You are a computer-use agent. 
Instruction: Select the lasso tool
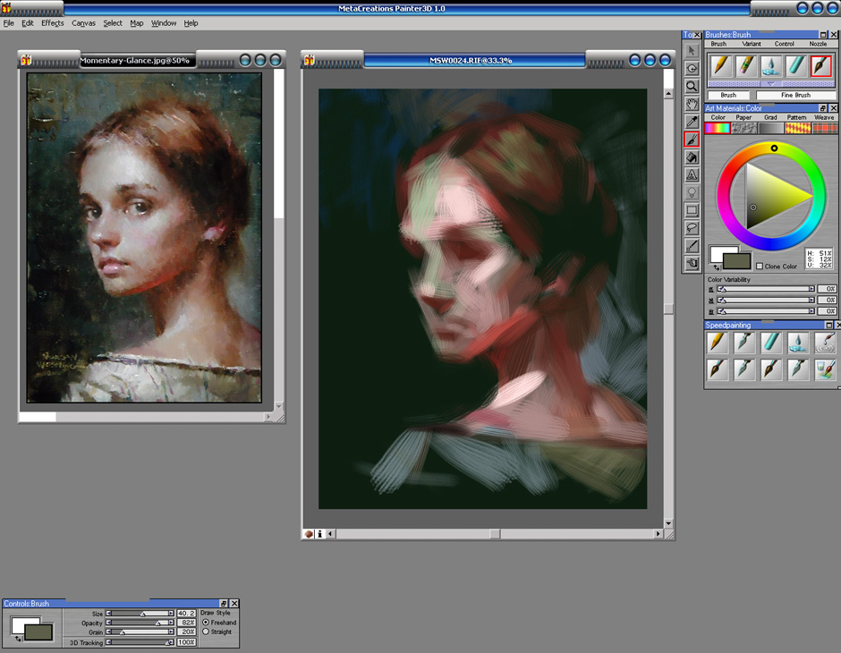(x=692, y=228)
